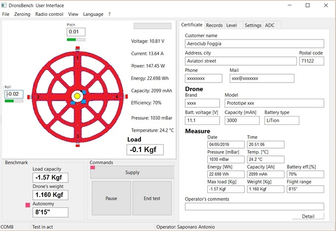Click the Operator's comments field
This screenshot has width=336, height=231.
(x=254, y=206)
